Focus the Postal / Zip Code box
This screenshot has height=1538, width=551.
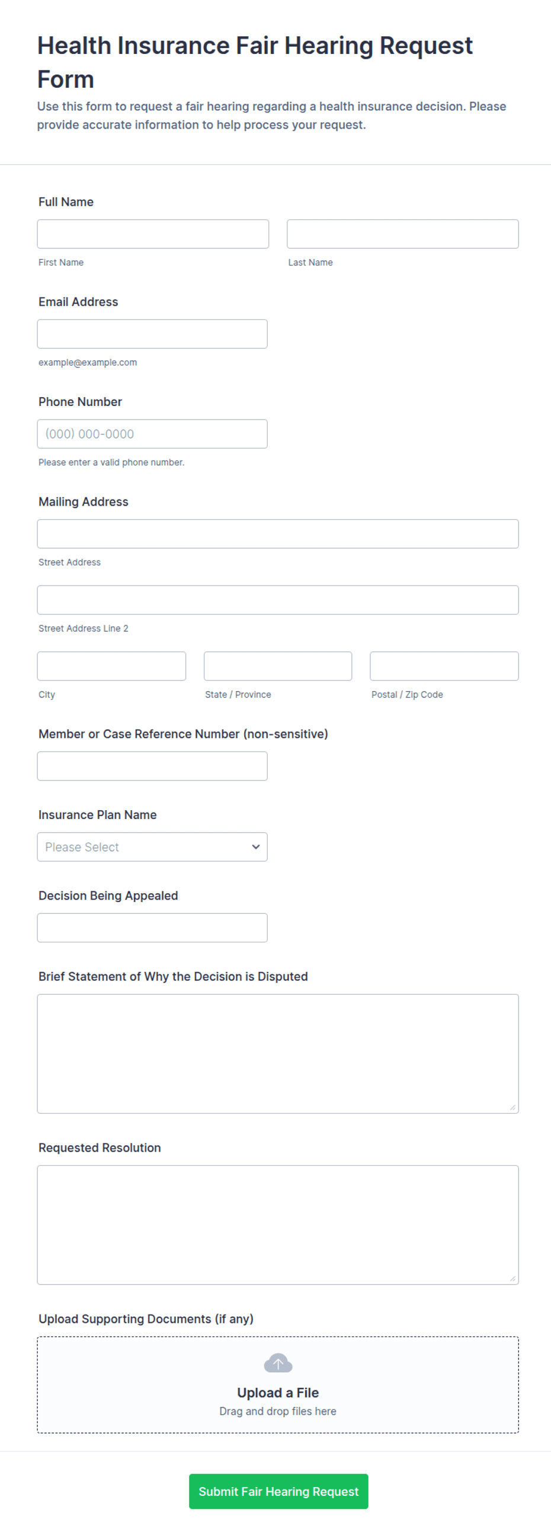[444, 666]
